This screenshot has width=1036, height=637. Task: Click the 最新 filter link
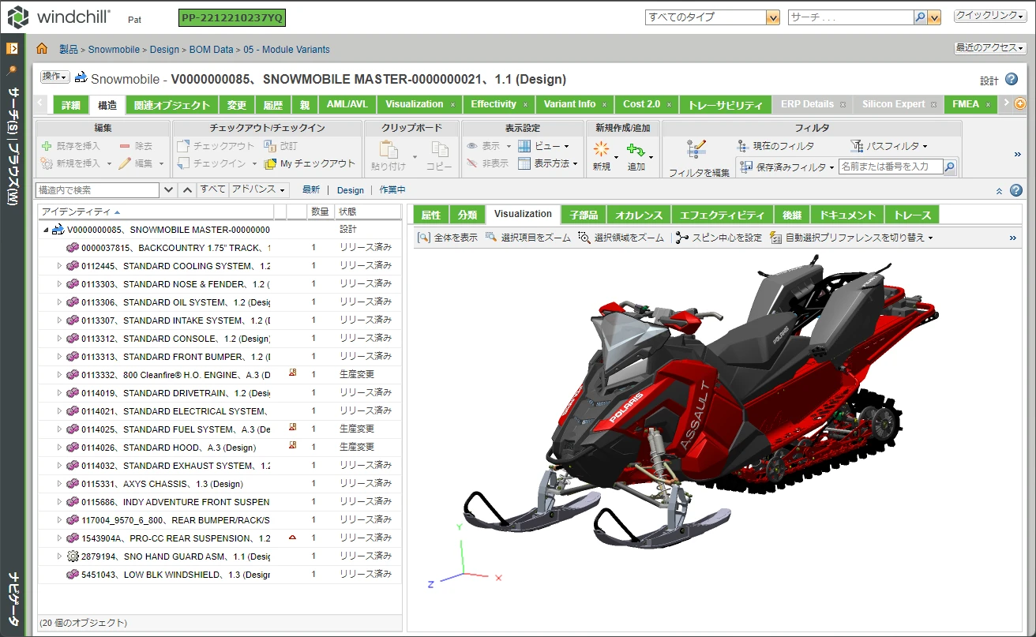click(311, 190)
